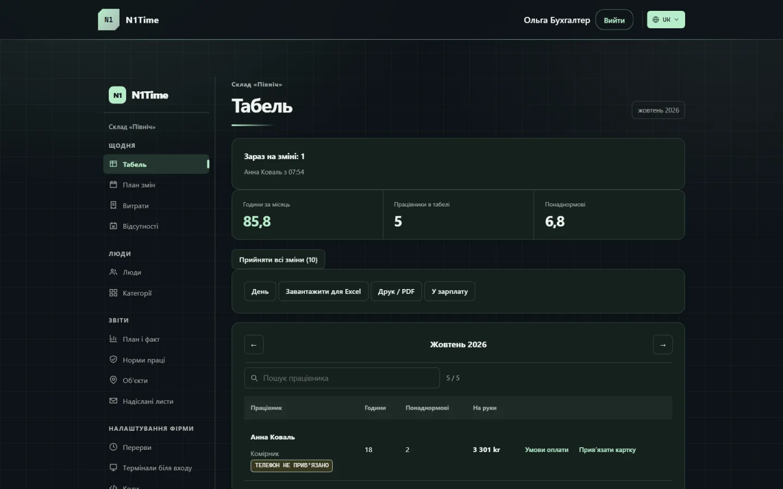Select Надіслані листи menu label
783x489 pixels.
(x=148, y=401)
